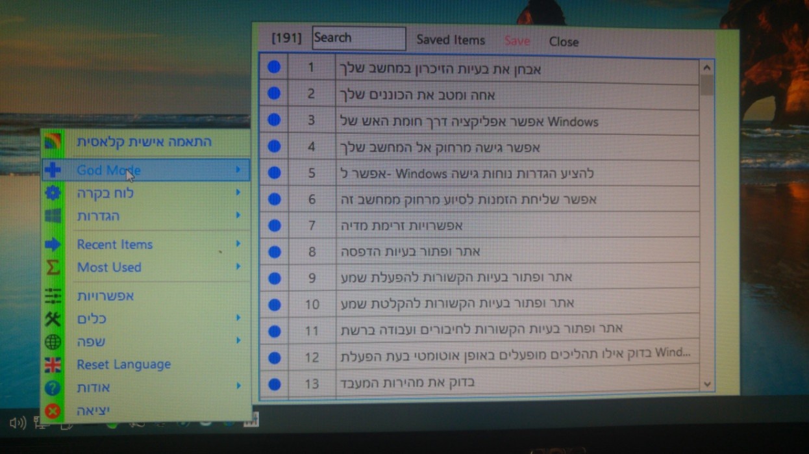The width and height of the screenshot is (809, 454).
Task: Expand the שפה language submenu arrow
Action: pyautogui.click(x=238, y=341)
